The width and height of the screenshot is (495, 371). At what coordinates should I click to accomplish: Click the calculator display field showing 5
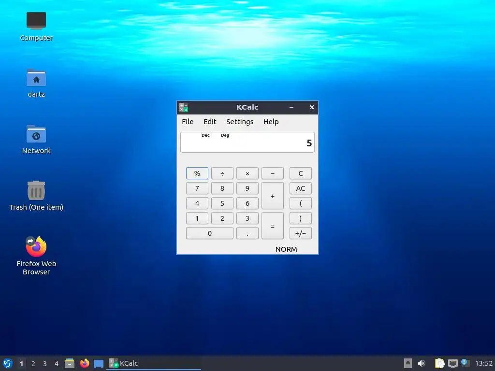click(x=247, y=143)
